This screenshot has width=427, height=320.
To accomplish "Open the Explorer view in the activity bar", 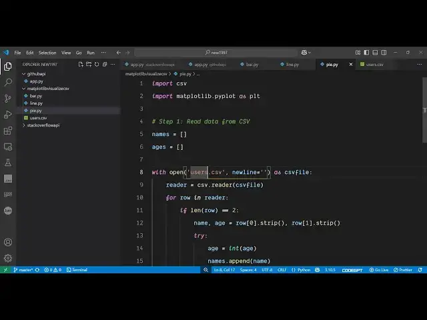I will (x=8, y=67).
